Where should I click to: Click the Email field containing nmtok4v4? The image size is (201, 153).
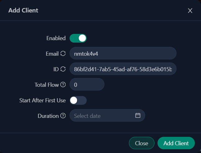pyautogui.click(x=123, y=53)
